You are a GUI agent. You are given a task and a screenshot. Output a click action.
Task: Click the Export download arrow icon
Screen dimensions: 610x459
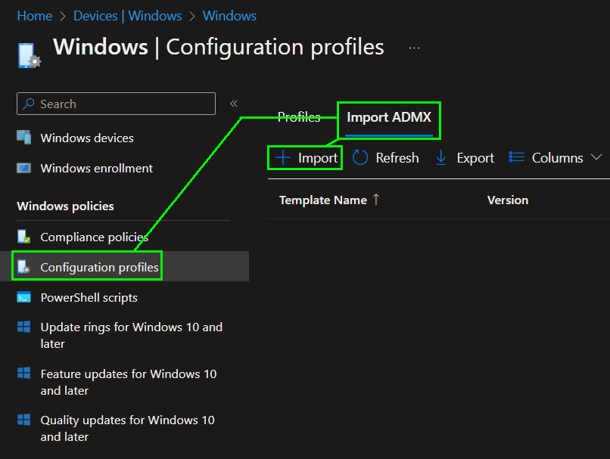point(441,157)
